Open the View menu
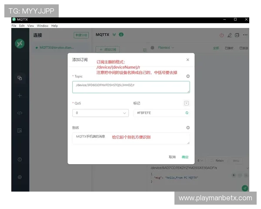The width and height of the screenshot is (261, 209). point(30,26)
